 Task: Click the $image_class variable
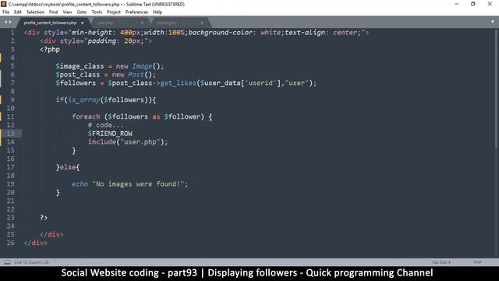tap(80, 66)
